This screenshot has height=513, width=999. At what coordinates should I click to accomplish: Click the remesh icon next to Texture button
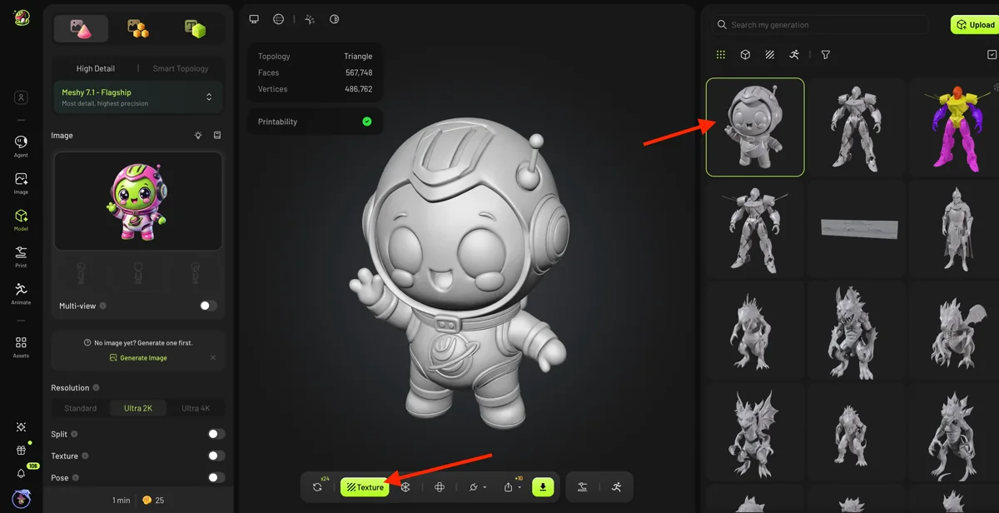click(x=405, y=487)
